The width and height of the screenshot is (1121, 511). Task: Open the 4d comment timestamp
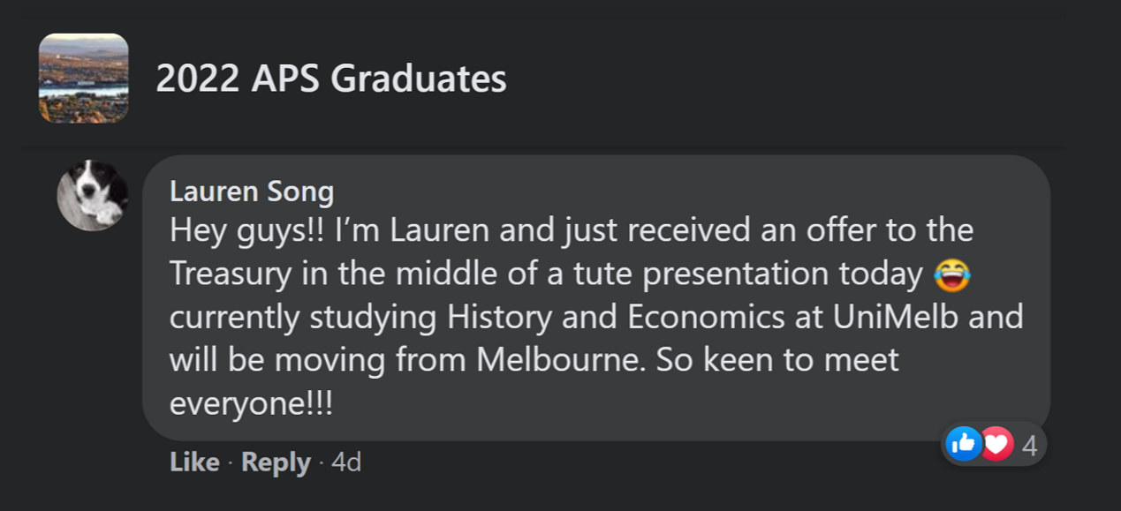346,462
